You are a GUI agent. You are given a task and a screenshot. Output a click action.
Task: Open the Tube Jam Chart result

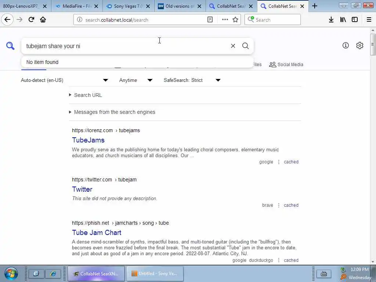click(97, 232)
